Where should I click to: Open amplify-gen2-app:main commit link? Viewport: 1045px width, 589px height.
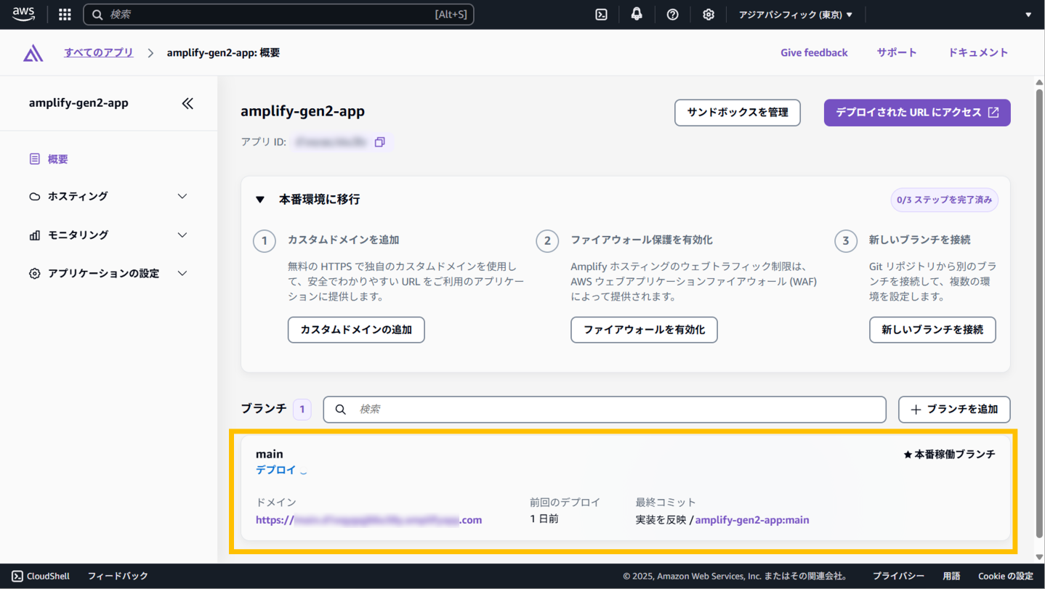[752, 520]
